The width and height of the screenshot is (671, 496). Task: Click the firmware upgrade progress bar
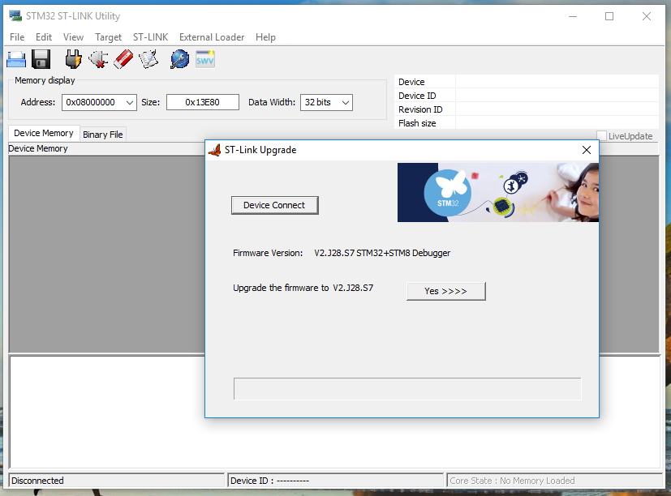coord(407,389)
